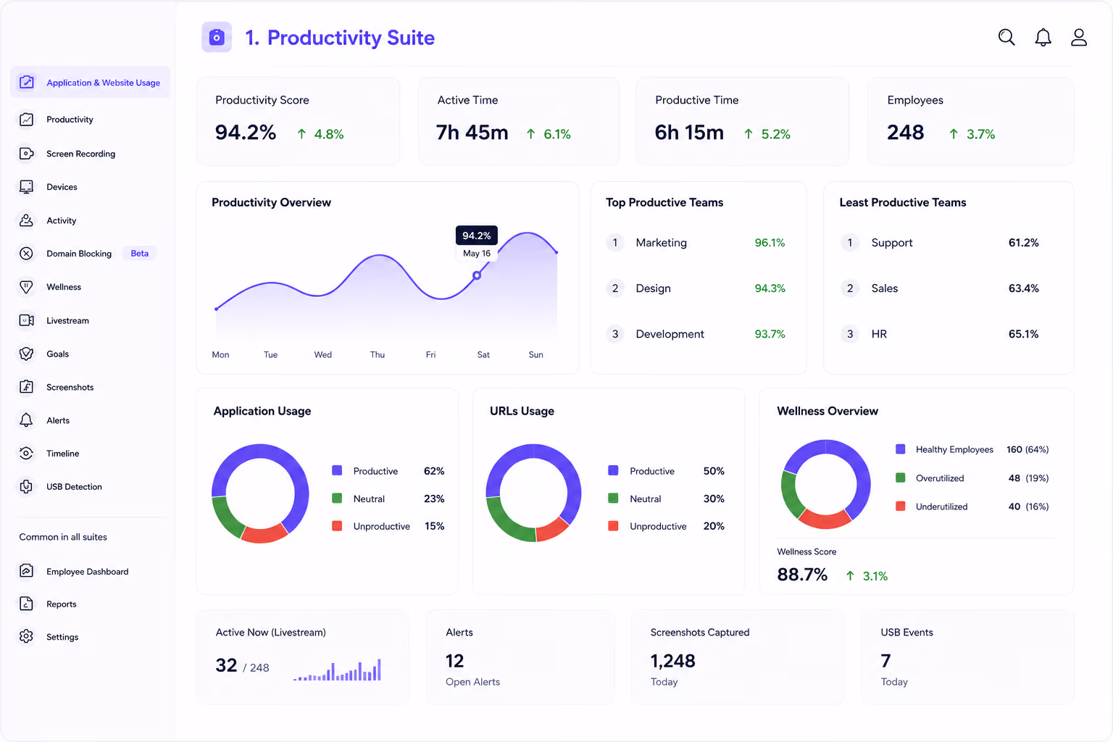The image size is (1113, 742).
Task: Click the Common in all suites heading
Action: [63, 537]
